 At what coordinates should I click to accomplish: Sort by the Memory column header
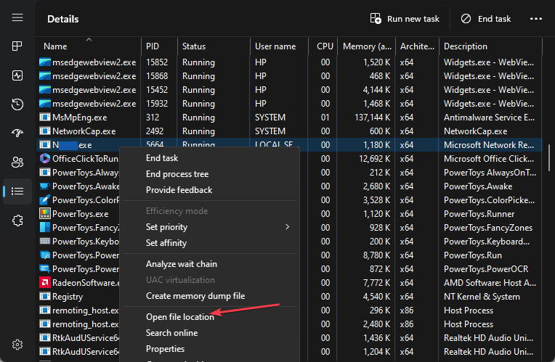[x=366, y=46]
